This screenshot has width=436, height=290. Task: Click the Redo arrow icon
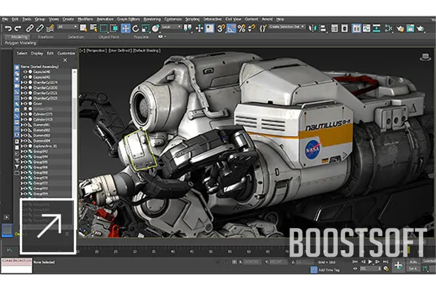[17, 28]
